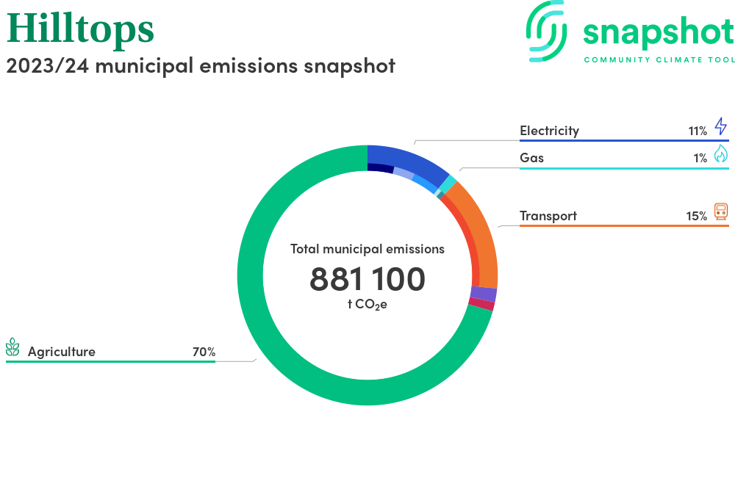Screen dimensions: 735x492
Task: Select the Electricity legend label
Action: point(549,131)
